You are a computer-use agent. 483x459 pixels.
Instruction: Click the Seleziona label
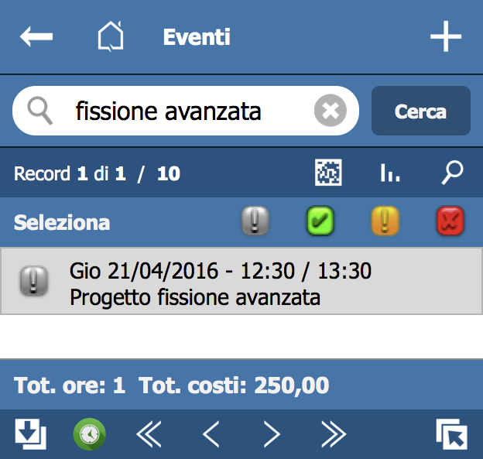pos(62,222)
